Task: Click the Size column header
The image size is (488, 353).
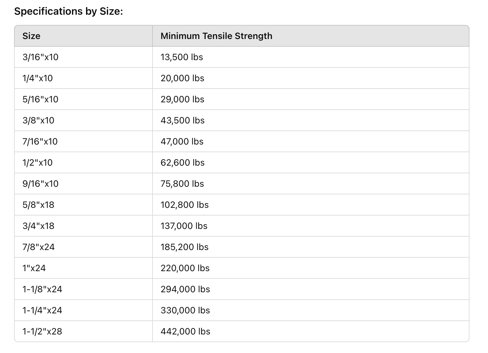Action: [83, 36]
